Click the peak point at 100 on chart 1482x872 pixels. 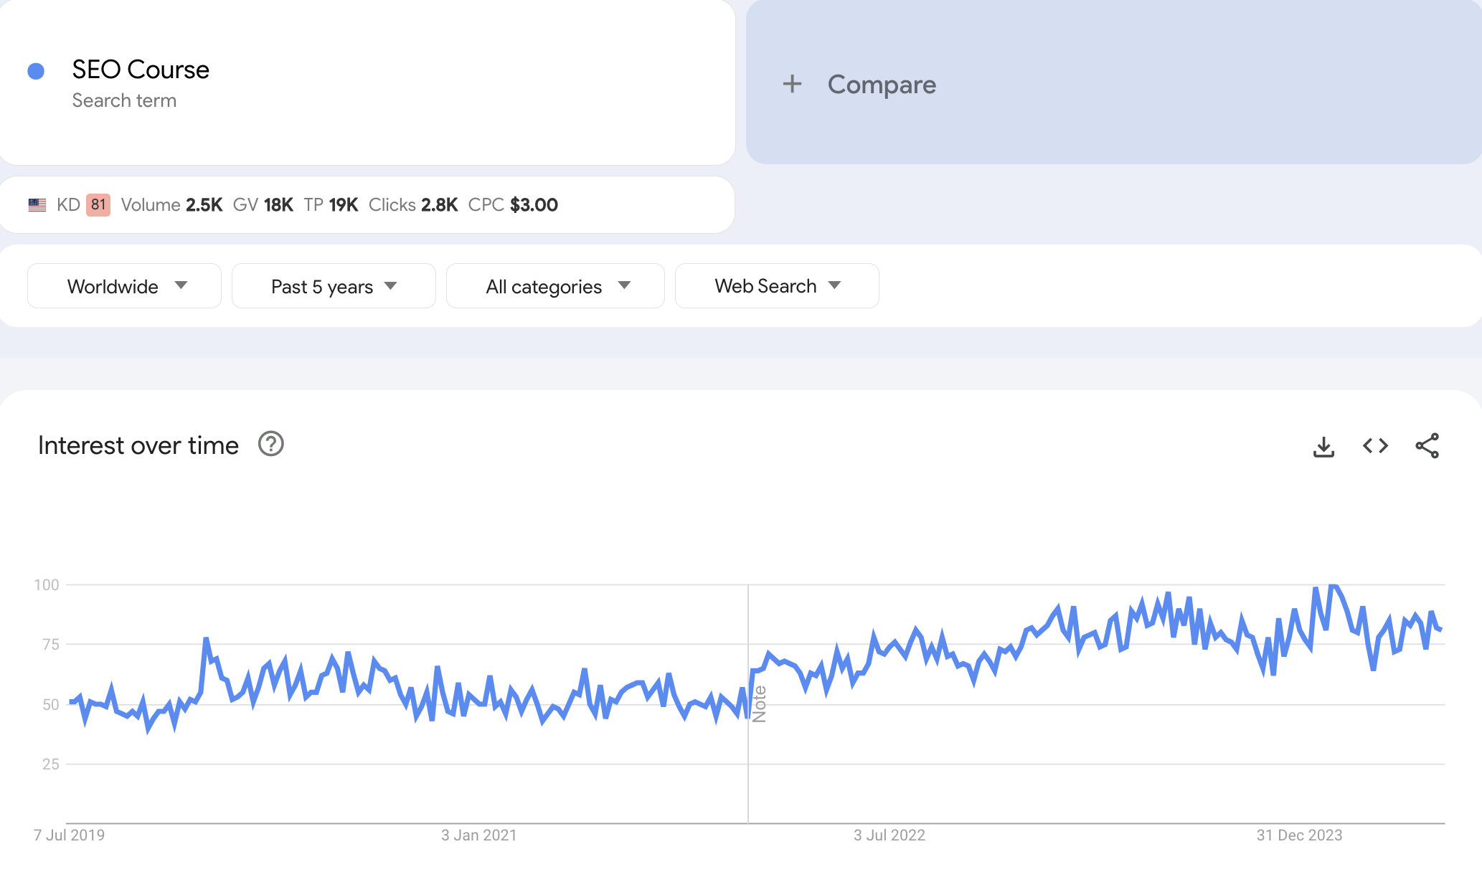(1333, 586)
